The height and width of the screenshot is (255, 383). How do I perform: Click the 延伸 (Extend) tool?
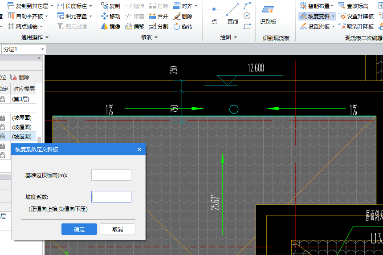click(134, 6)
